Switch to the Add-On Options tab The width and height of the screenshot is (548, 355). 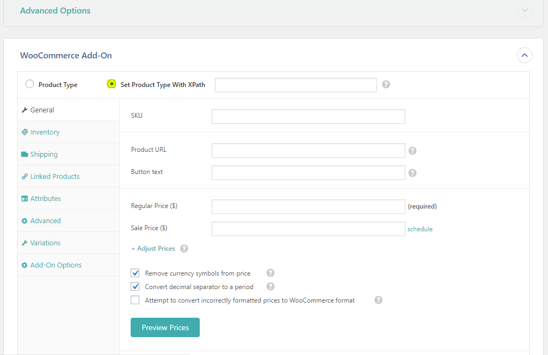click(x=69, y=265)
